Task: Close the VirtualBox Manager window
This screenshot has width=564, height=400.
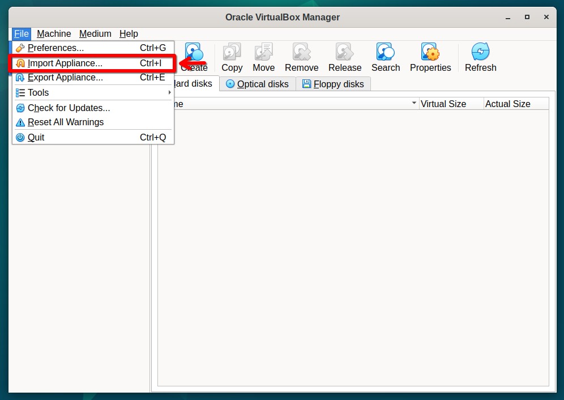Action: click(546, 17)
